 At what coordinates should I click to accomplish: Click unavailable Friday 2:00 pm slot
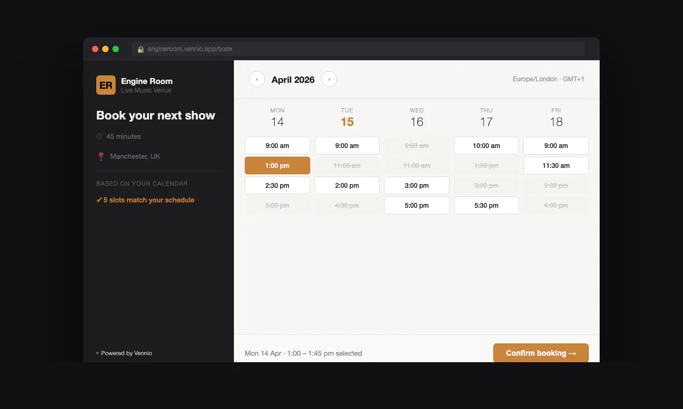556,186
